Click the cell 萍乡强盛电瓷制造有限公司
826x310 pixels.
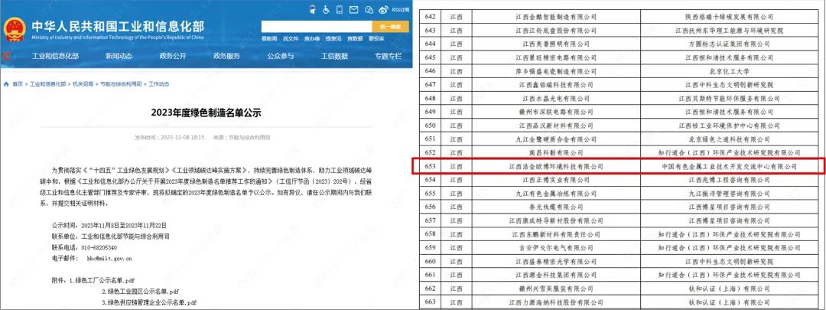[556, 71]
